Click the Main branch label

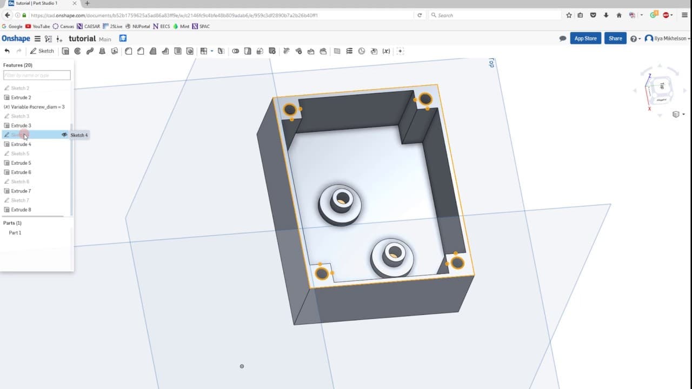pos(105,39)
